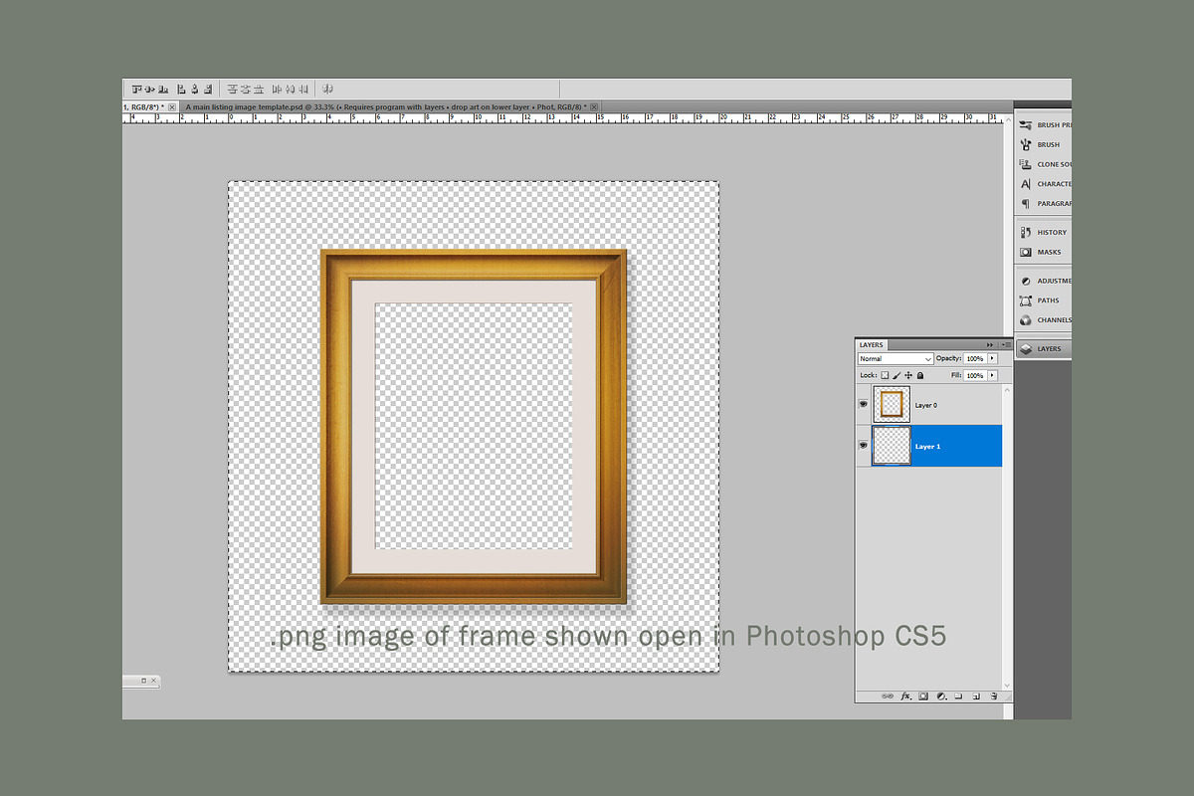Create a new adjustment layer

942,696
